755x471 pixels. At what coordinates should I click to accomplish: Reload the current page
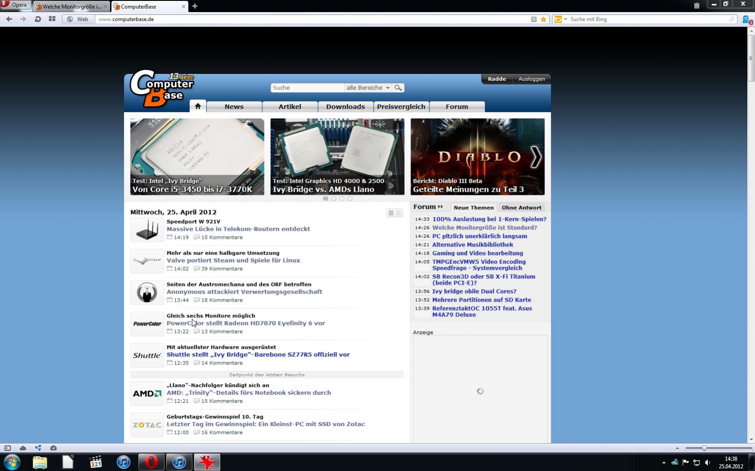click(38, 19)
